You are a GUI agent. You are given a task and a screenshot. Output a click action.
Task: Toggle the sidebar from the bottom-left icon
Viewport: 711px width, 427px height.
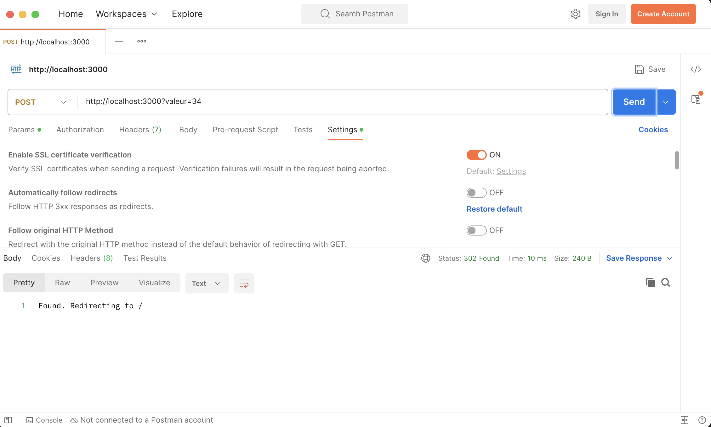click(x=9, y=420)
